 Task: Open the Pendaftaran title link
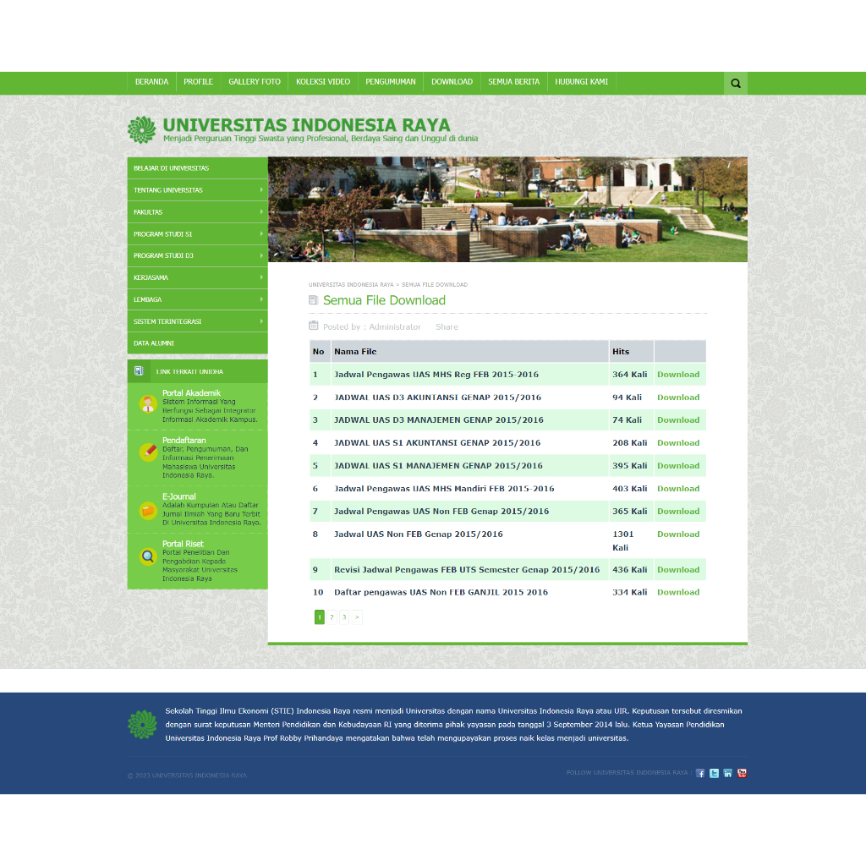click(184, 440)
